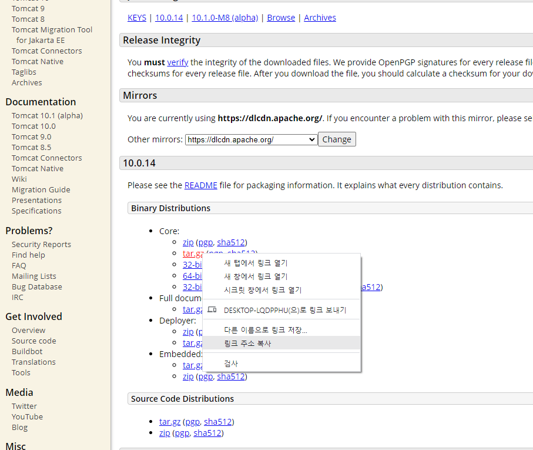Click the Core zip download link
The width and height of the screenshot is (533, 450).
pos(188,242)
